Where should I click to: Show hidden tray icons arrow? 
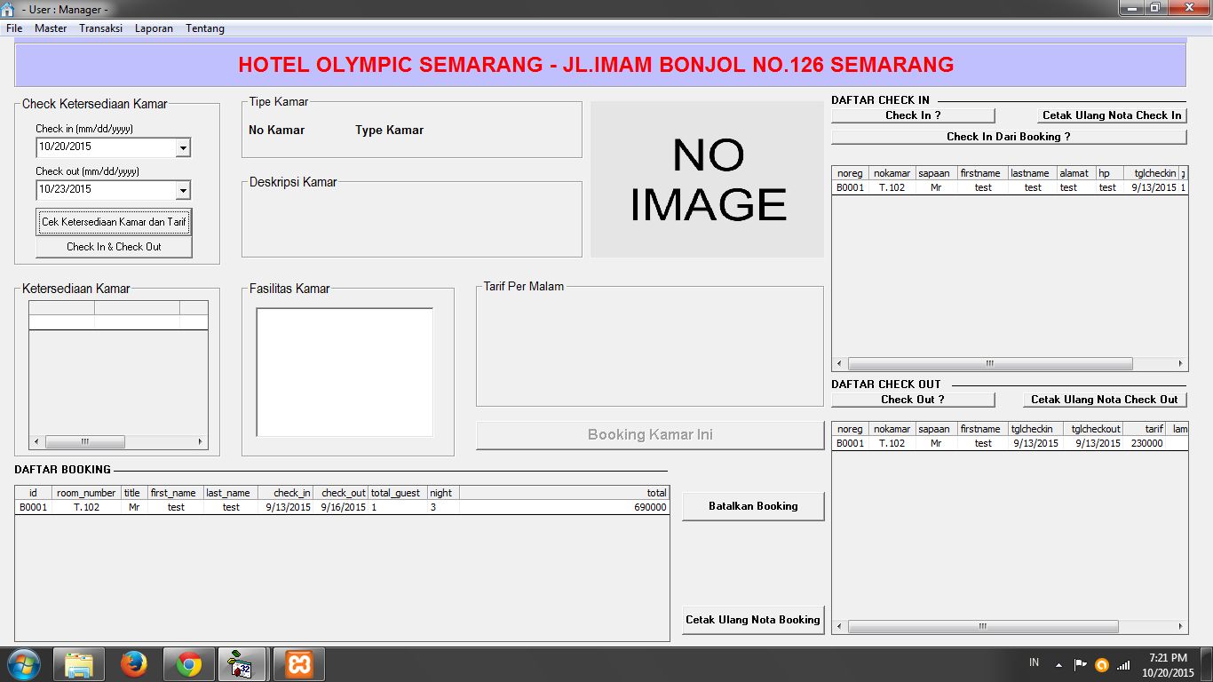(1058, 664)
